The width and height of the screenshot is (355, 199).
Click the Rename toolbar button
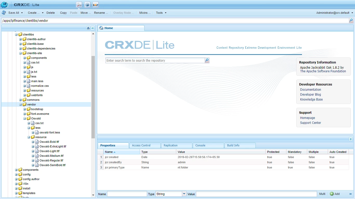pos(101,13)
